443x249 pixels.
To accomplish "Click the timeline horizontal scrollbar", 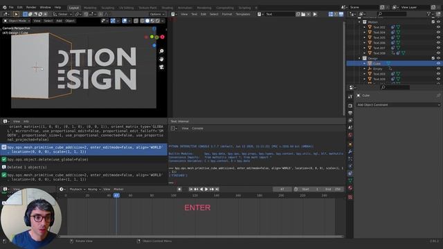I will tap(201, 237).
